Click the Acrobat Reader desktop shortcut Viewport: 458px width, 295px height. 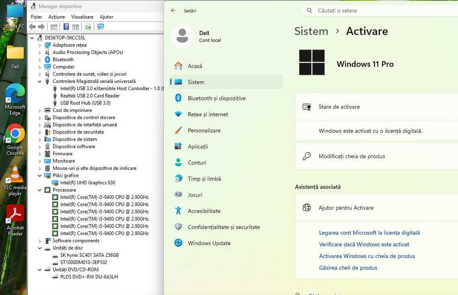coord(15,220)
